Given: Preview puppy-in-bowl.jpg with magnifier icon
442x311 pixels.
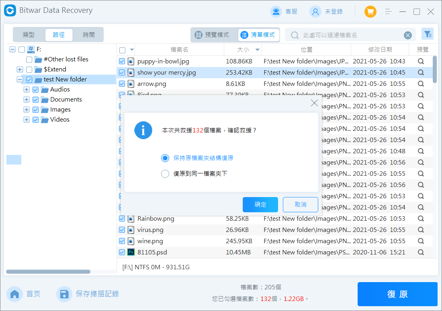Looking at the screenshot, I should (x=421, y=61).
